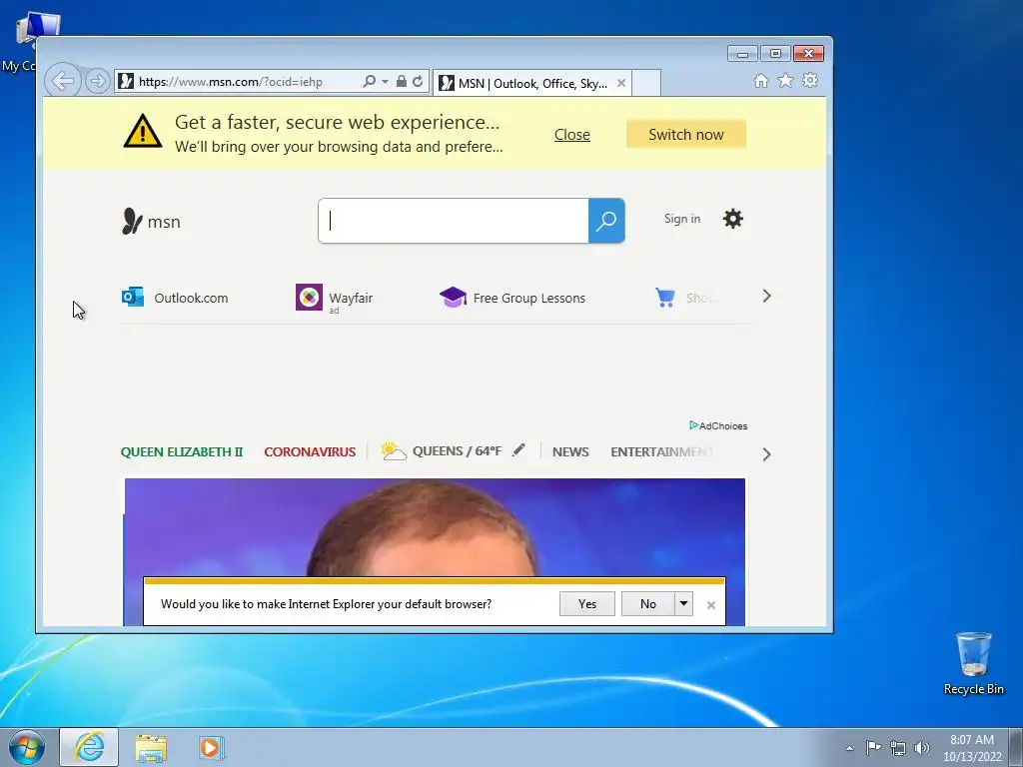This screenshot has width=1023, height=767.
Task: Edit weather location with the pencil icon
Action: click(x=518, y=449)
